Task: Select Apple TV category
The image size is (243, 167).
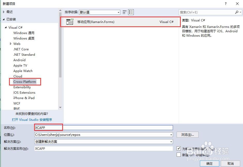Action: click(x=20, y=65)
